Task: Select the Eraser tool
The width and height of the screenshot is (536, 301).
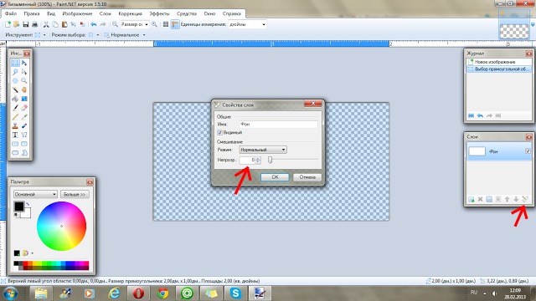Action: [x=24, y=108]
